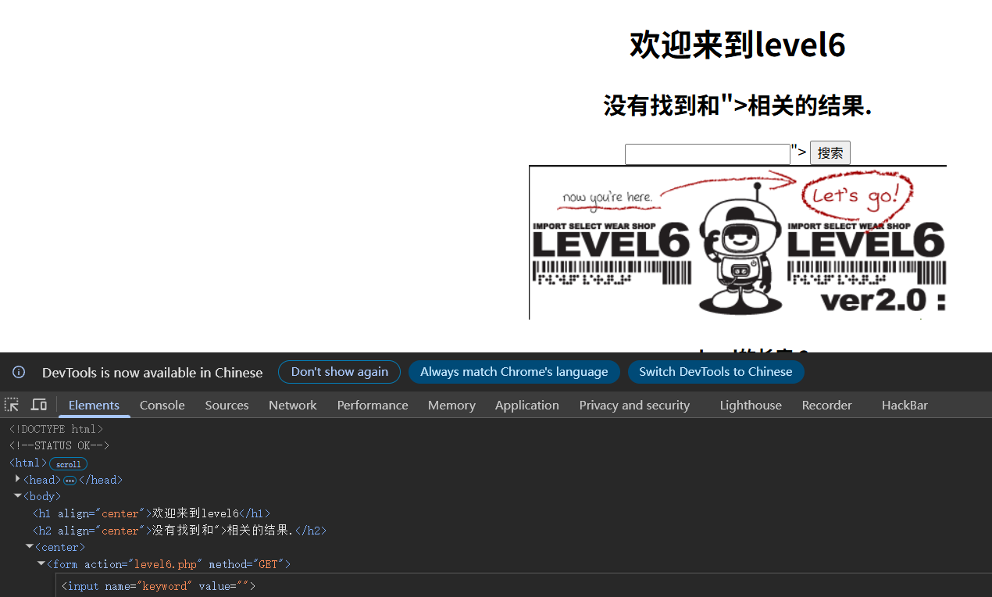
Task: Click the DevTools is now available in Chinese text
Action: coord(152,373)
